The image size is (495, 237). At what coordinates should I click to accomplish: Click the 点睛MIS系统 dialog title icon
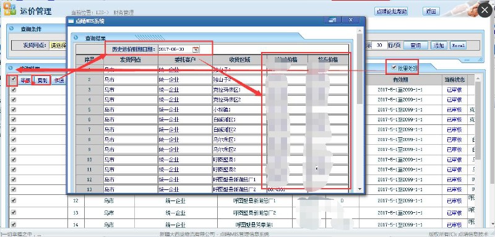71,21
